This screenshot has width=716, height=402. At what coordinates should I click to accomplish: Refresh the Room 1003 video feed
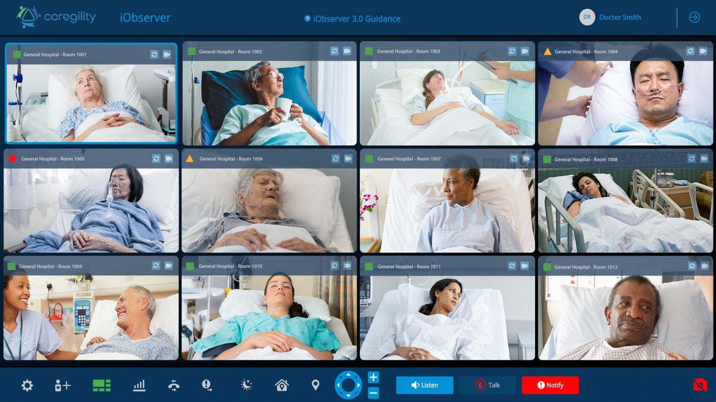[x=512, y=51]
